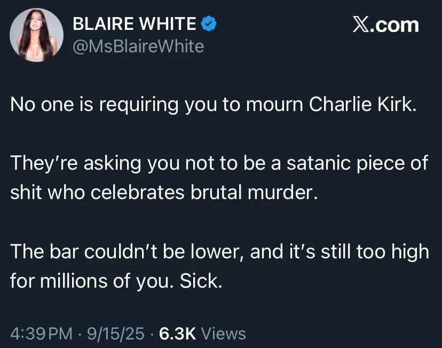442x348 pixels.
Task: Click "Charlie Kirk" in the tweet text
Action: (362, 104)
